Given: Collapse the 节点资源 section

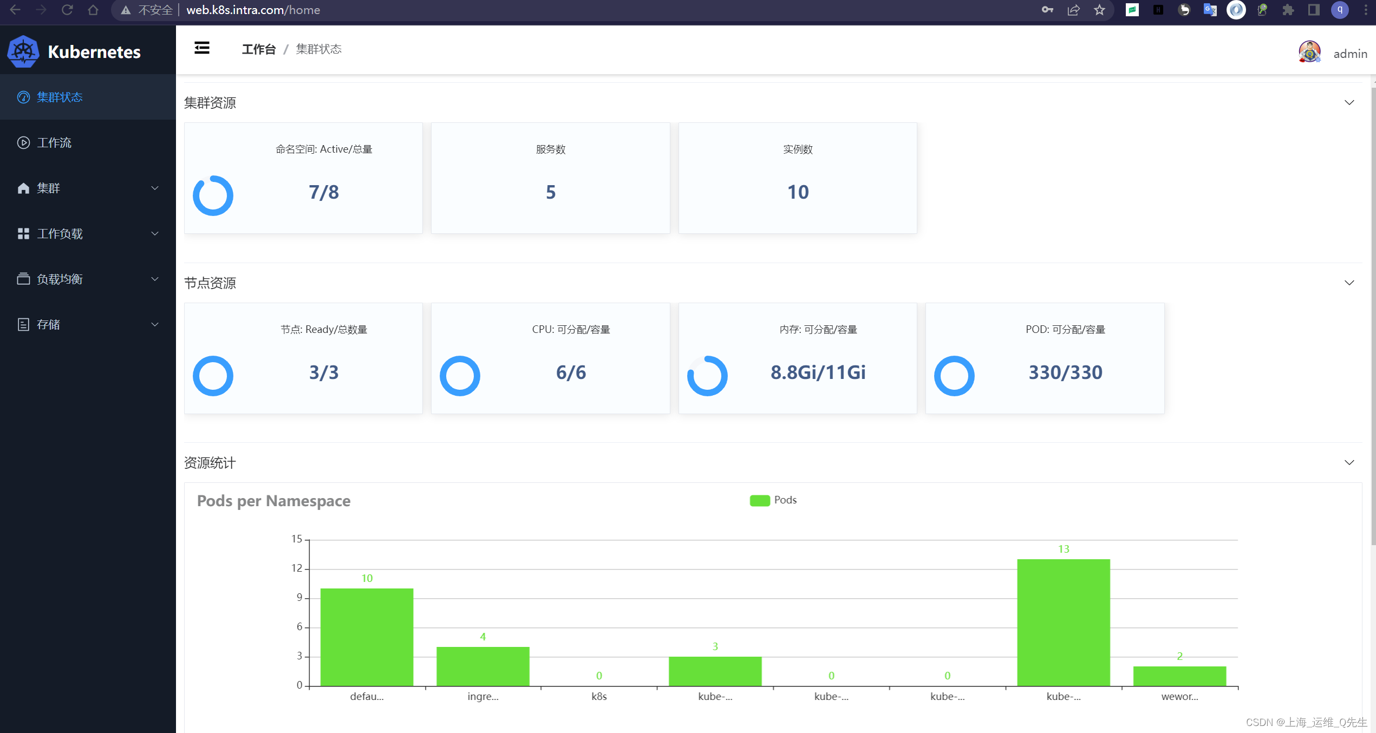Looking at the screenshot, I should click(x=1349, y=283).
